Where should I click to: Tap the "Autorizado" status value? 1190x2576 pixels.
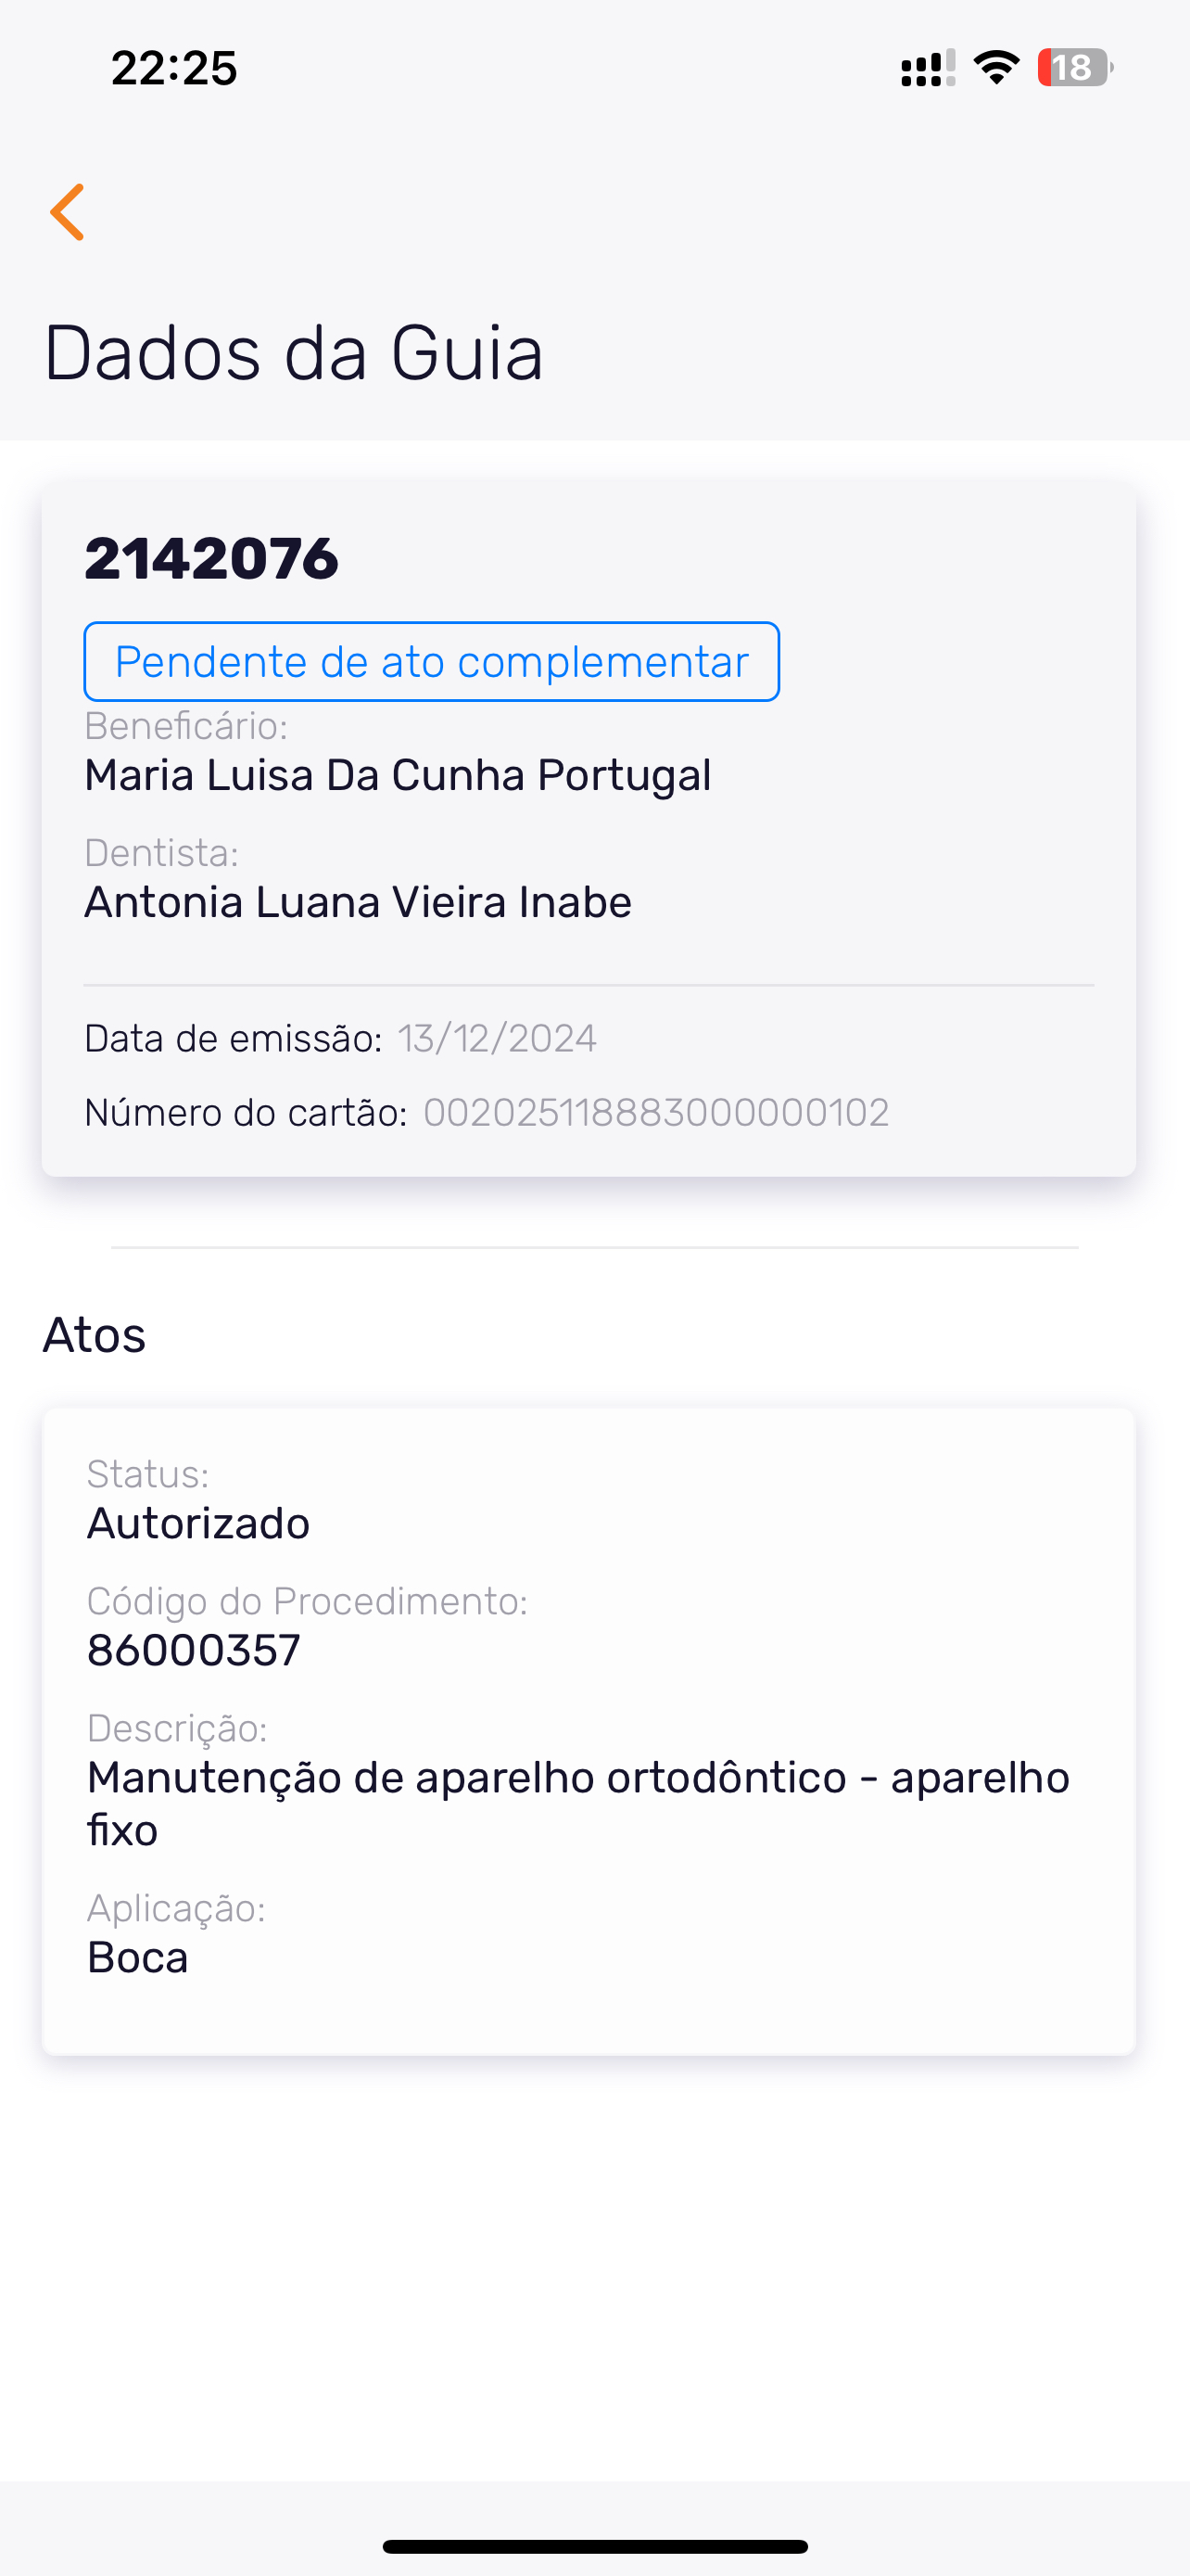pyautogui.click(x=199, y=1523)
